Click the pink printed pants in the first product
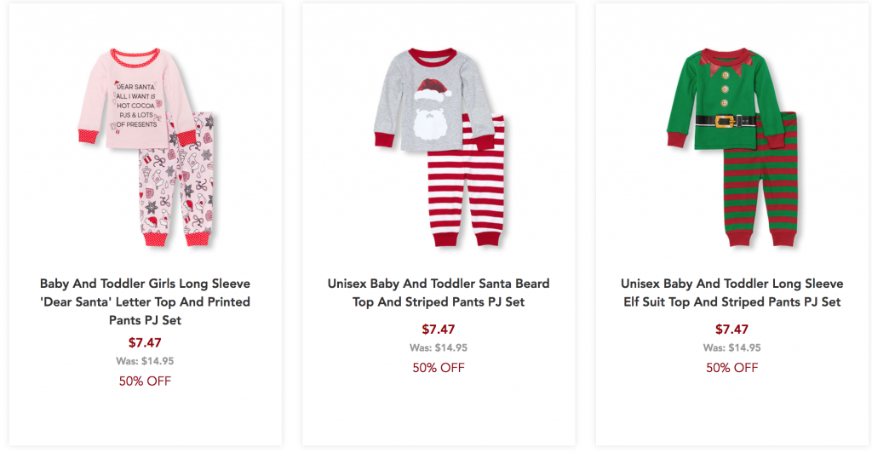This screenshot has width=872, height=453. (175, 189)
